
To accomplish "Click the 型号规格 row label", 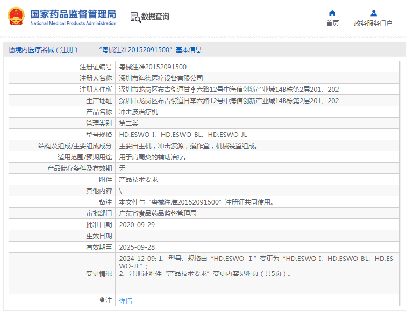I will pyautogui.click(x=99, y=135).
